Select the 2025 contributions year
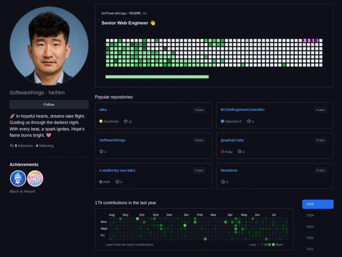Viewport: 342px width, 257px height. [x=317, y=204]
